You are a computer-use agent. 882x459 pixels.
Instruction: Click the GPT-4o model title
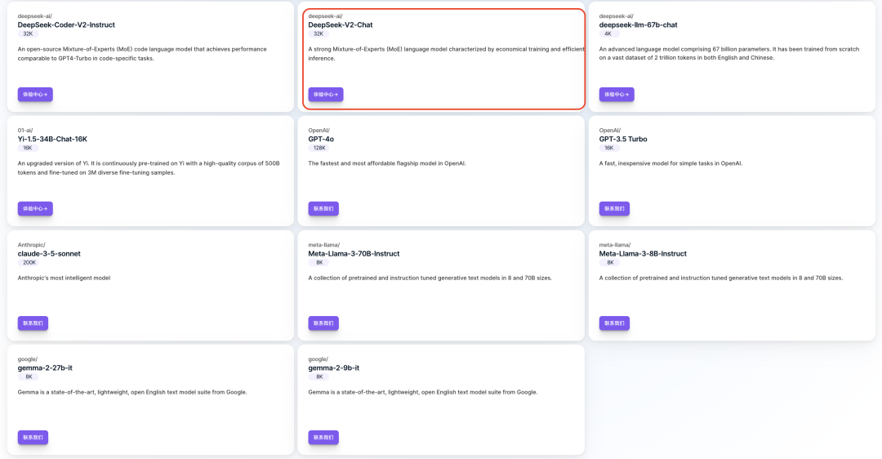click(321, 139)
